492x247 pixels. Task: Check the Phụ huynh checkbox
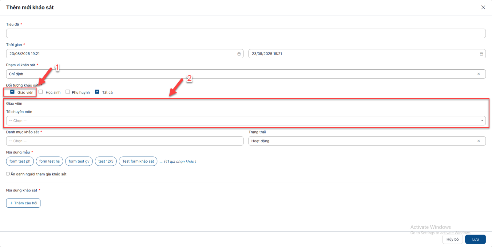(68, 92)
